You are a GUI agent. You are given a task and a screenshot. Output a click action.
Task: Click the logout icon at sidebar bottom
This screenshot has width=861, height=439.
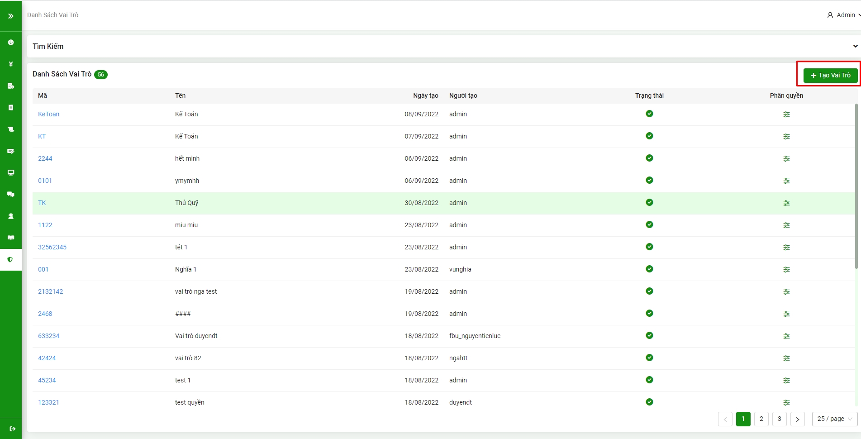click(x=13, y=429)
